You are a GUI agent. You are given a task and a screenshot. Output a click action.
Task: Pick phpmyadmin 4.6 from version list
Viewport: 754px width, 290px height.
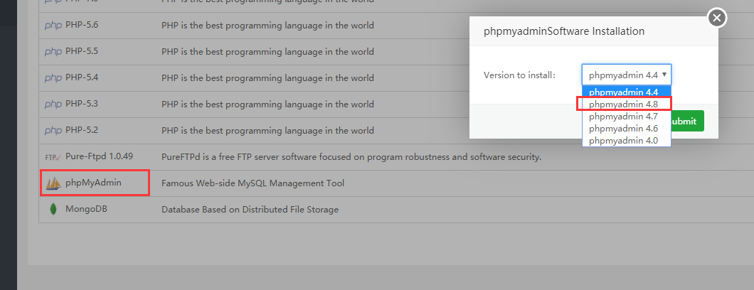coord(624,128)
